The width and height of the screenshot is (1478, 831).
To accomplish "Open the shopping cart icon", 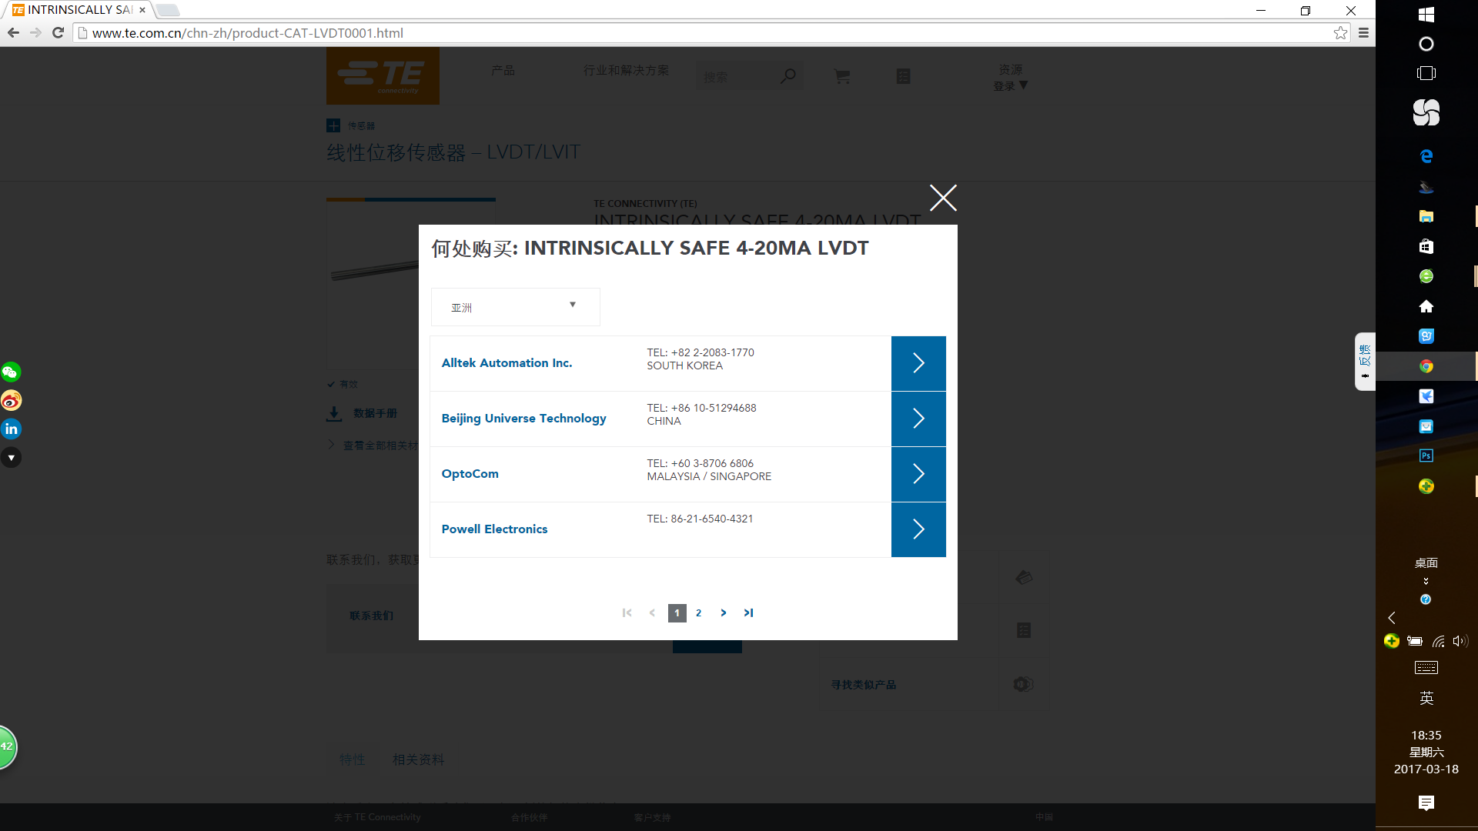I will [x=842, y=76].
